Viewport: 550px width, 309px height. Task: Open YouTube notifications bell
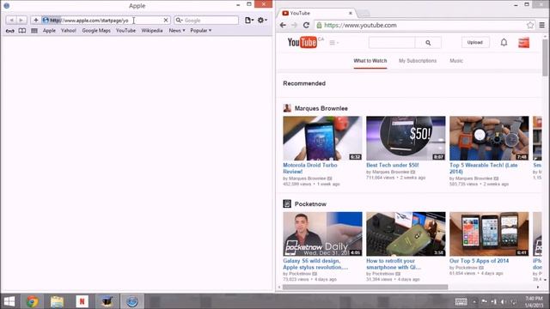click(x=504, y=42)
